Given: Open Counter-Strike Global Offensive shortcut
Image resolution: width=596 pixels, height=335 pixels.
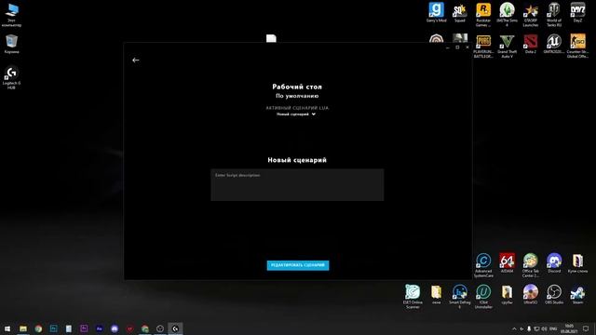Looking at the screenshot, I should (x=577, y=46).
